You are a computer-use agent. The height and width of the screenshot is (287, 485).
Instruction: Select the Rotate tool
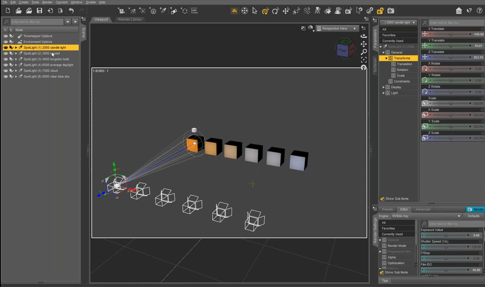click(275, 11)
